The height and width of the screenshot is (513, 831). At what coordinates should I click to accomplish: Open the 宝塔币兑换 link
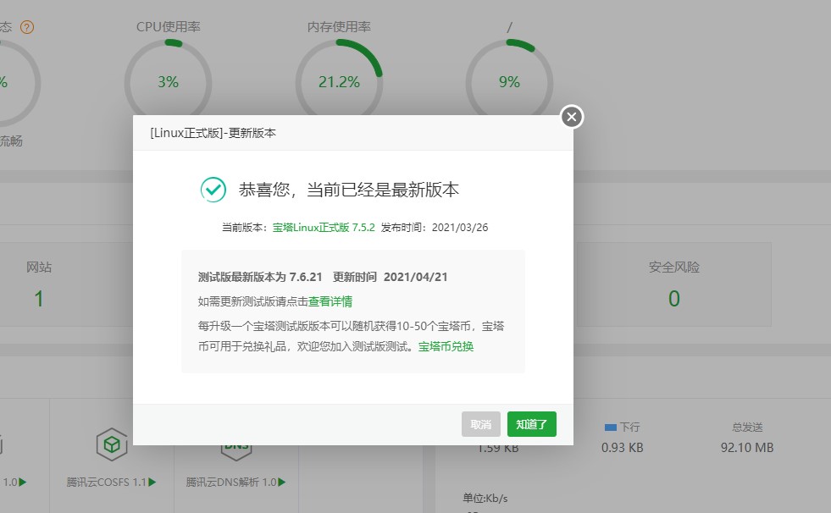[446, 346]
